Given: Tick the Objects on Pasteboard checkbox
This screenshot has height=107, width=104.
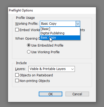Looking at the screenshot, I should click(x=17, y=75).
